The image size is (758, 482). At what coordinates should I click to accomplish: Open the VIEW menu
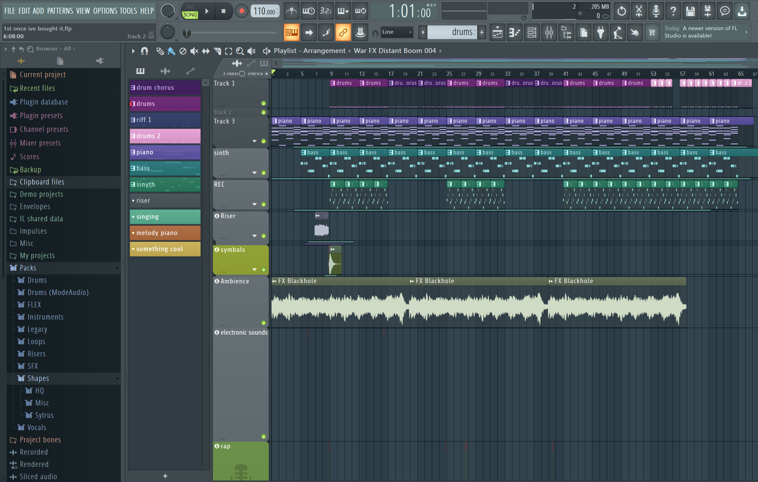[x=83, y=11]
